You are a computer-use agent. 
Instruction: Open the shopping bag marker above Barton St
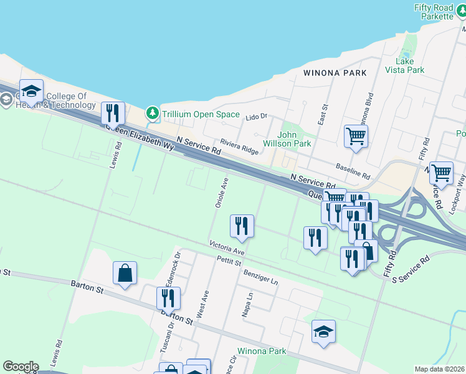point(125,274)
